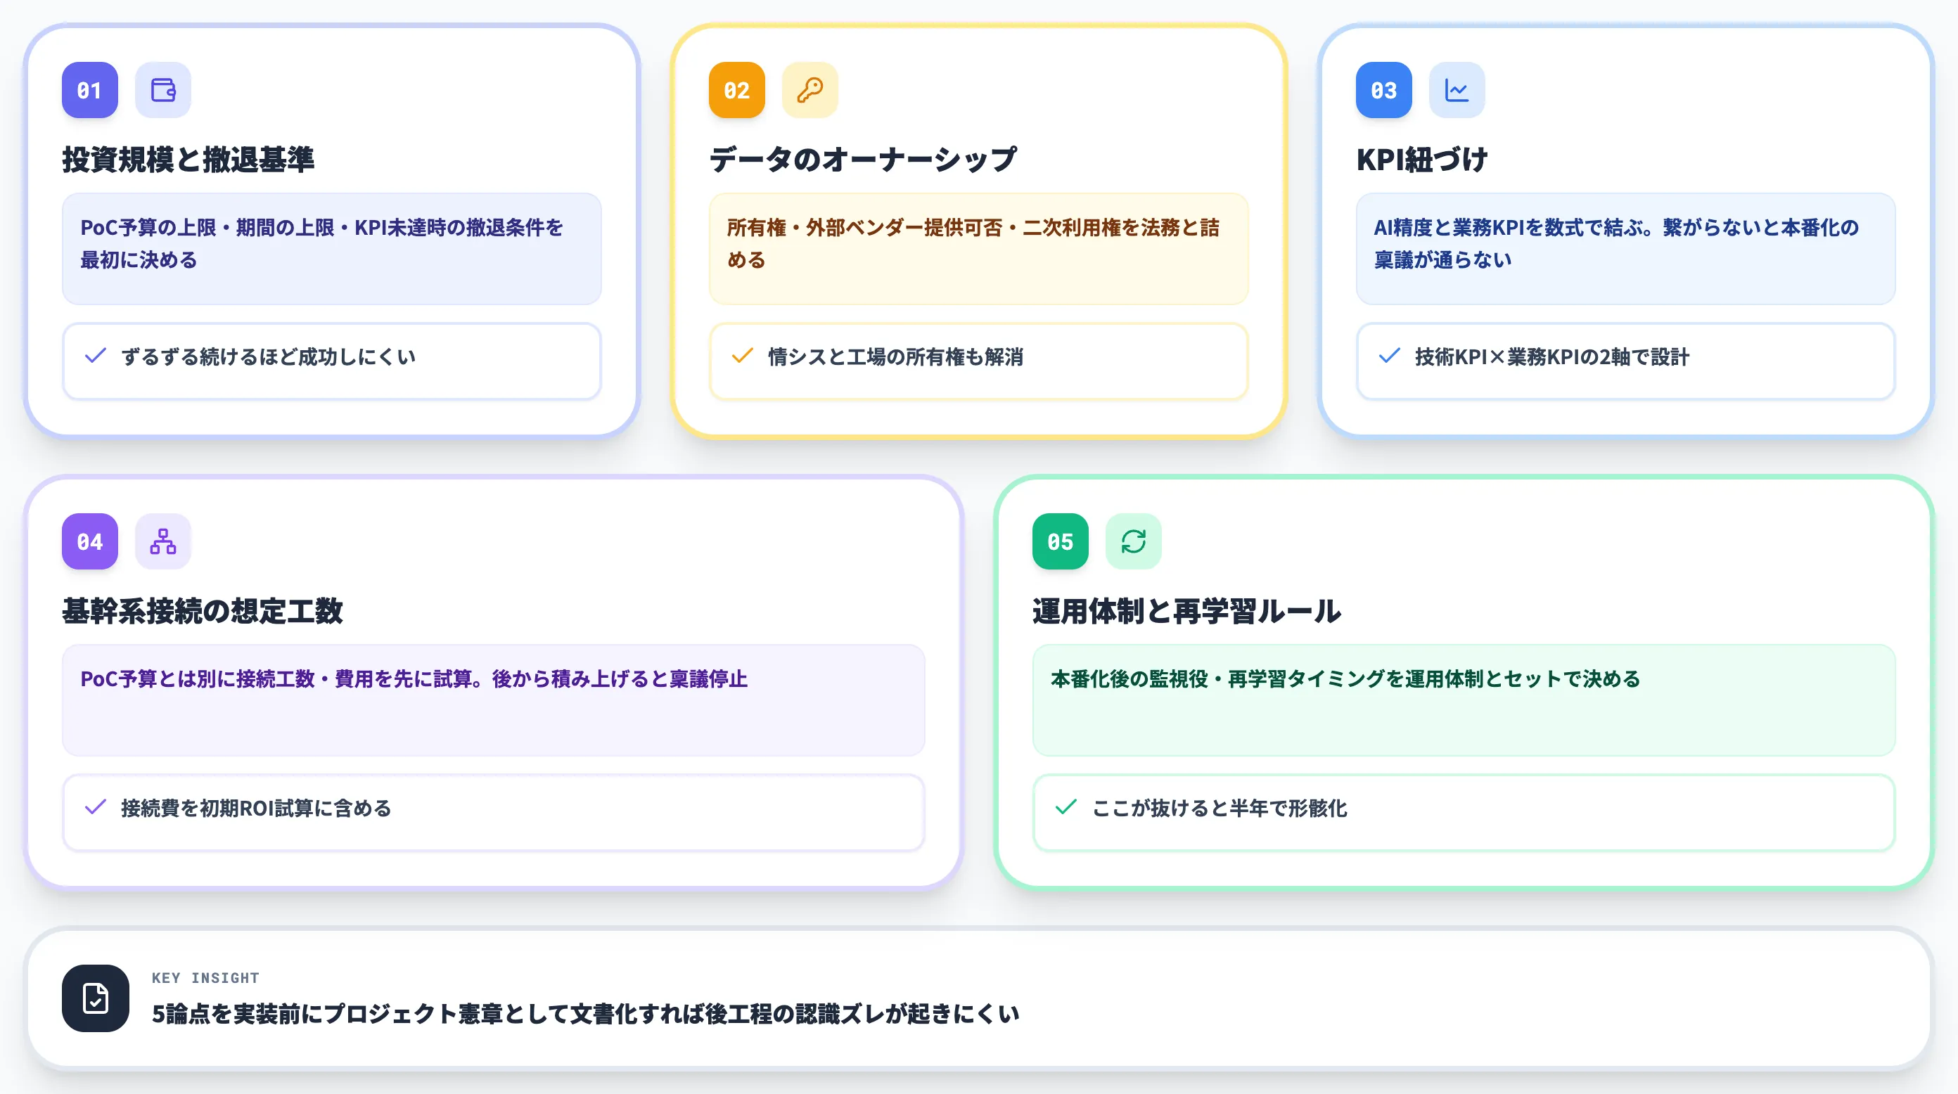The image size is (1958, 1094).
Task: Click the wallet icon on card 01
Action: pyautogui.click(x=162, y=90)
